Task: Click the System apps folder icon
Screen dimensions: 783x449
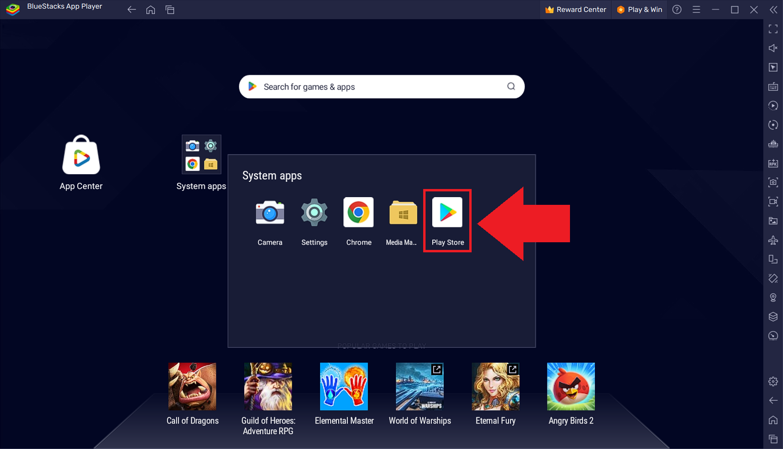Action: tap(201, 154)
